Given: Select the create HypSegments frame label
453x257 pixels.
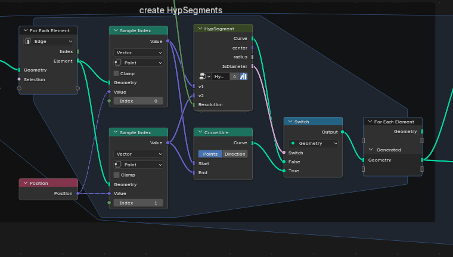Looking at the screenshot, I should pyautogui.click(x=181, y=10).
